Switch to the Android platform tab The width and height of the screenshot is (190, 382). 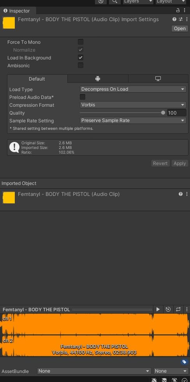tap(98, 79)
